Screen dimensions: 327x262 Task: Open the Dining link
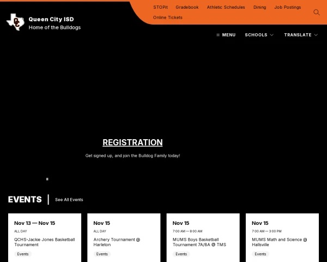pyautogui.click(x=259, y=7)
